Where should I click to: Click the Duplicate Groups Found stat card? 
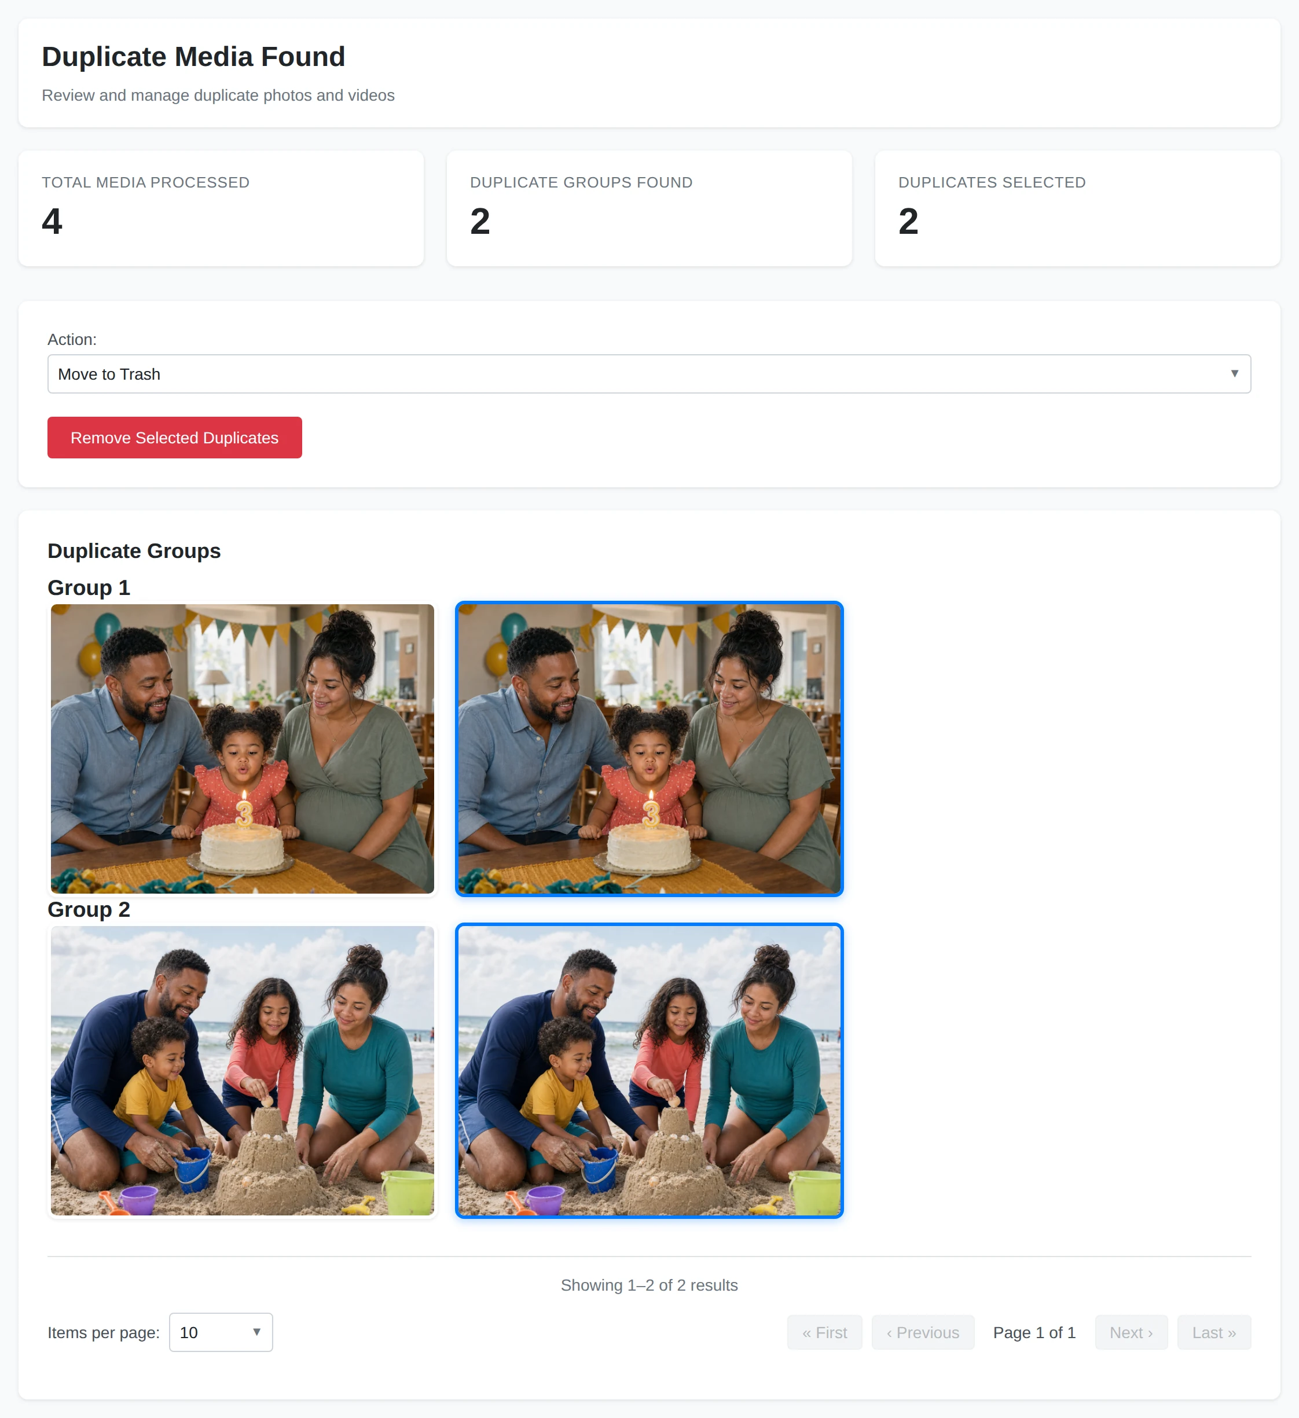649,208
